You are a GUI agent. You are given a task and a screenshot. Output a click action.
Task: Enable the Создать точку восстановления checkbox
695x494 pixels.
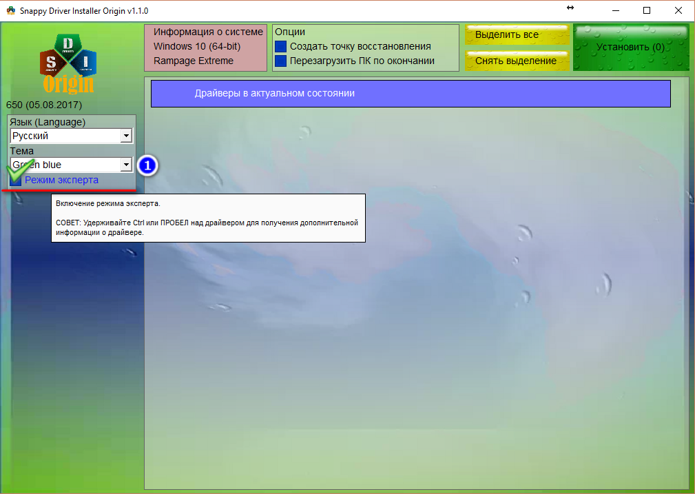[280, 47]
